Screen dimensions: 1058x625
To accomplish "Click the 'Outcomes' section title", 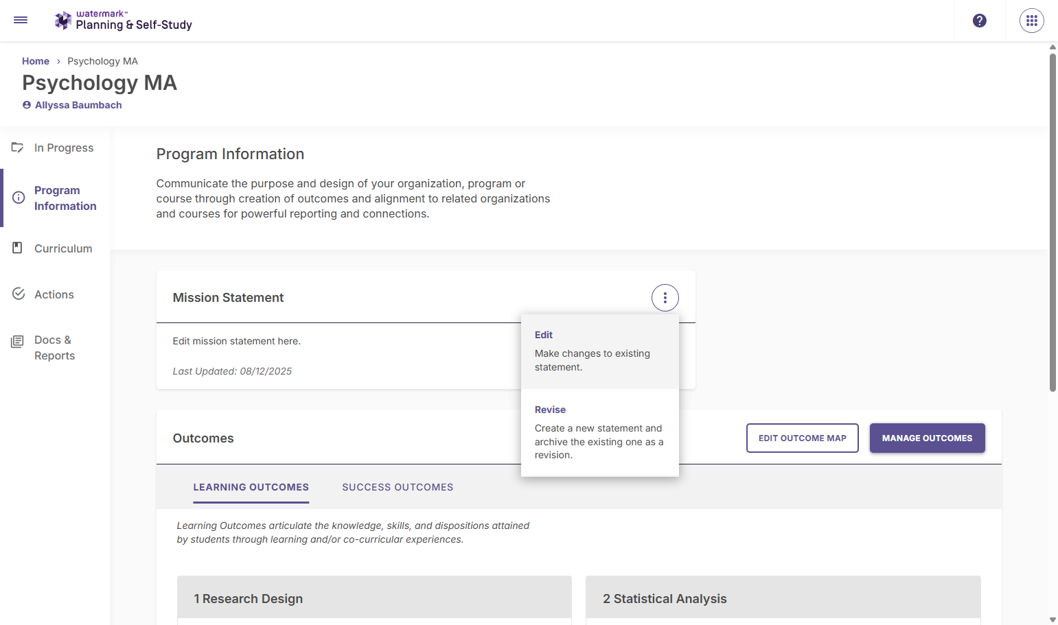I will coord(203,438).
